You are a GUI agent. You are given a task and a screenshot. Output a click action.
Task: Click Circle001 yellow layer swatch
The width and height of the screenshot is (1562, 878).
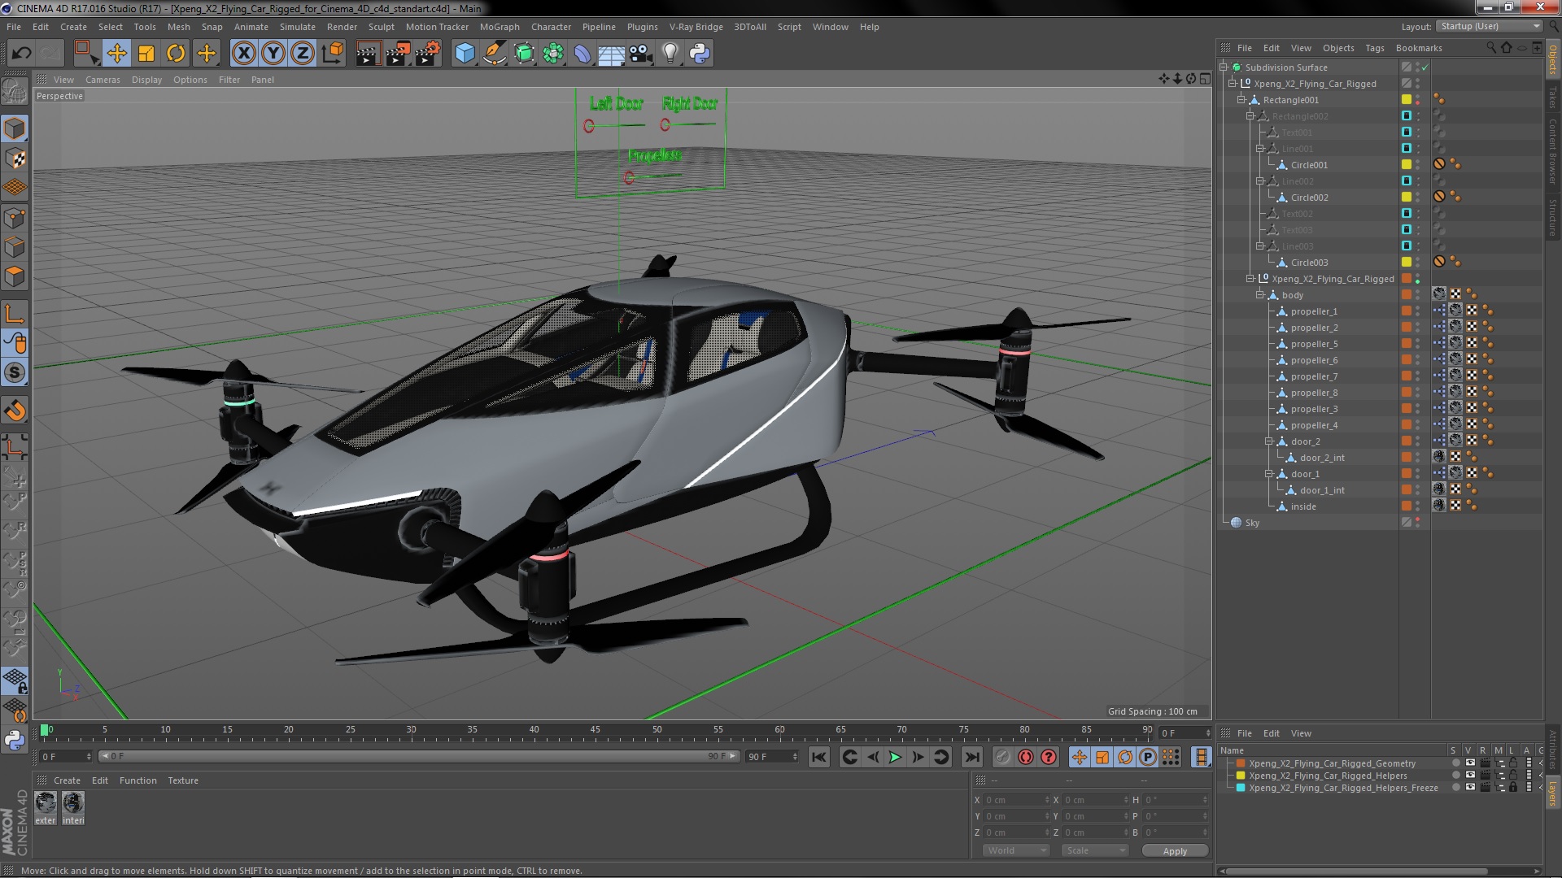point(1406,165)
